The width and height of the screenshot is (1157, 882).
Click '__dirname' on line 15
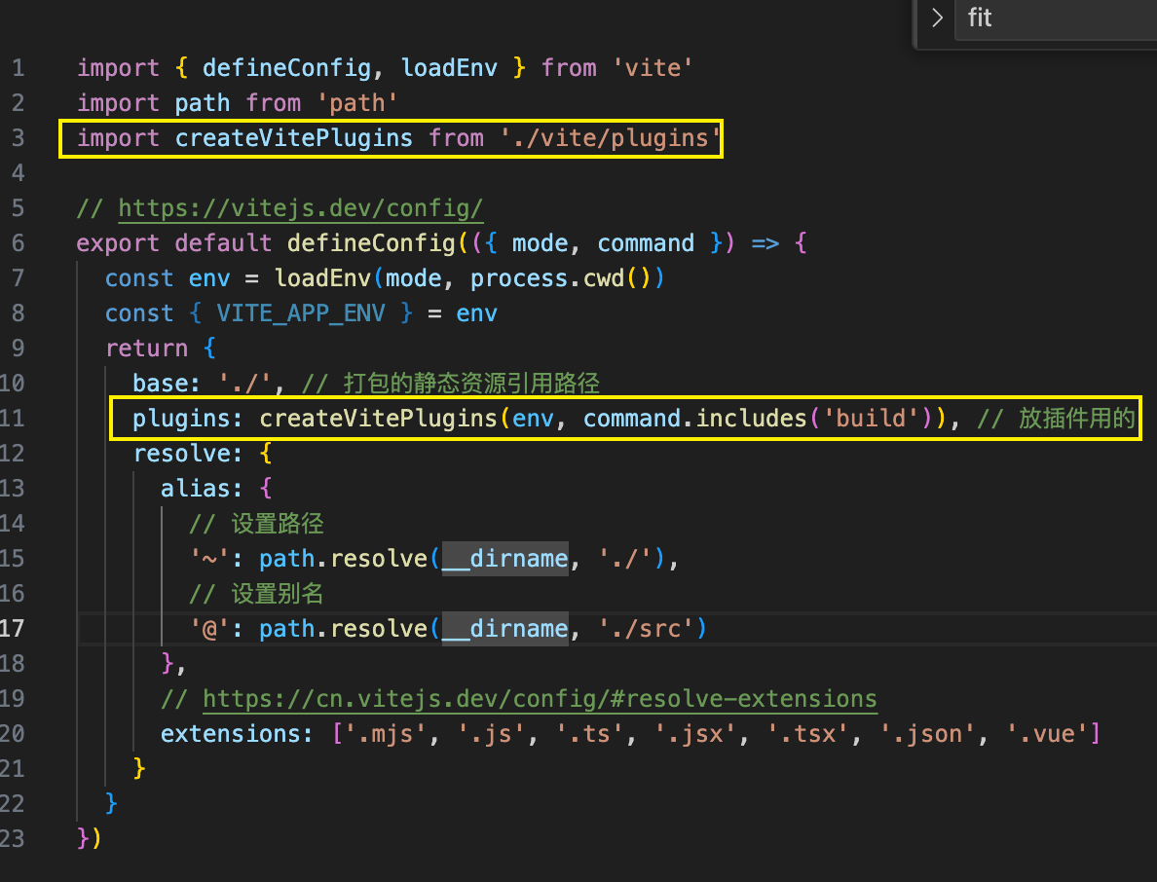(505, 558)
